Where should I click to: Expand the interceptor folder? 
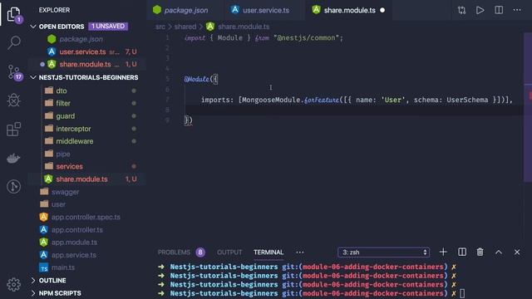73,129
